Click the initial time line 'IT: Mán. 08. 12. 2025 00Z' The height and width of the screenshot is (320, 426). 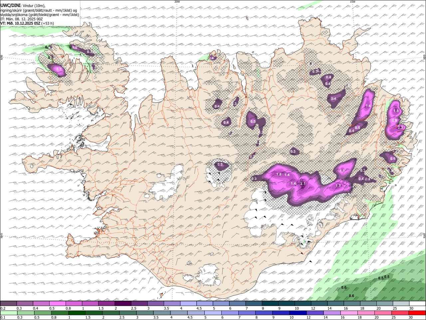[x=22, y=19]
